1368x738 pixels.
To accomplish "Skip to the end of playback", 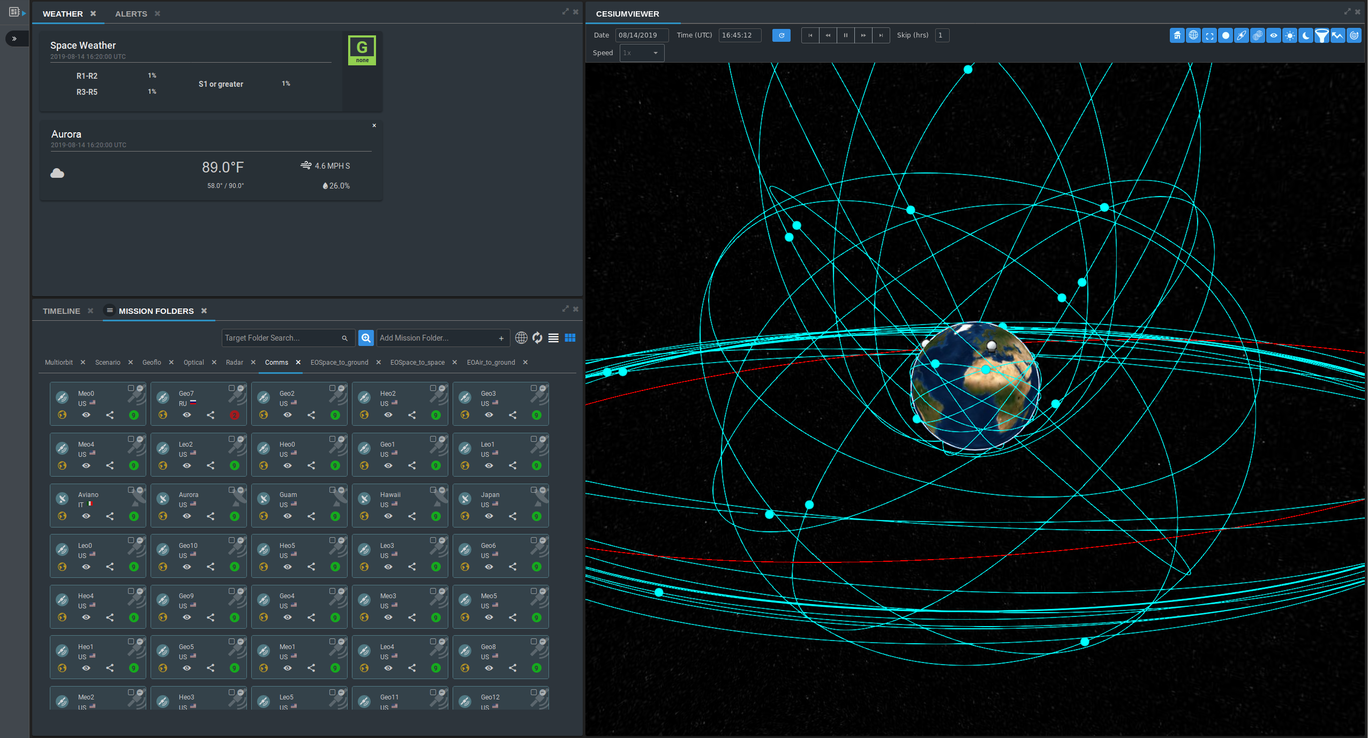I will (x=881, y=35).
